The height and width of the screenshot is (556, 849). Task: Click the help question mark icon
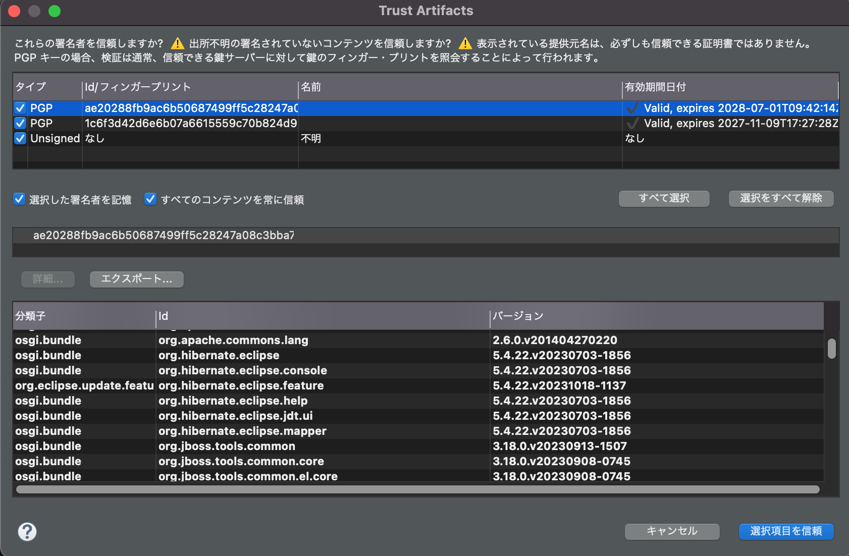tap(28, 532)
